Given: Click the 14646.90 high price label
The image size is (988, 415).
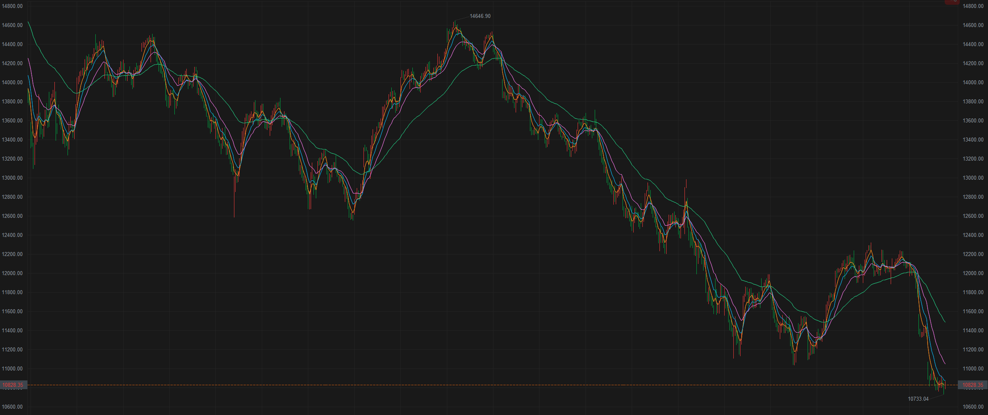Looking at the screenshot, I should (480, 16).
